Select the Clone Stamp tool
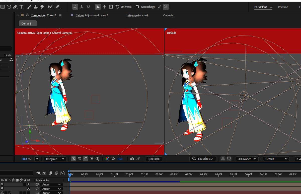Screen dimensions: 301x194 point(36,7)
